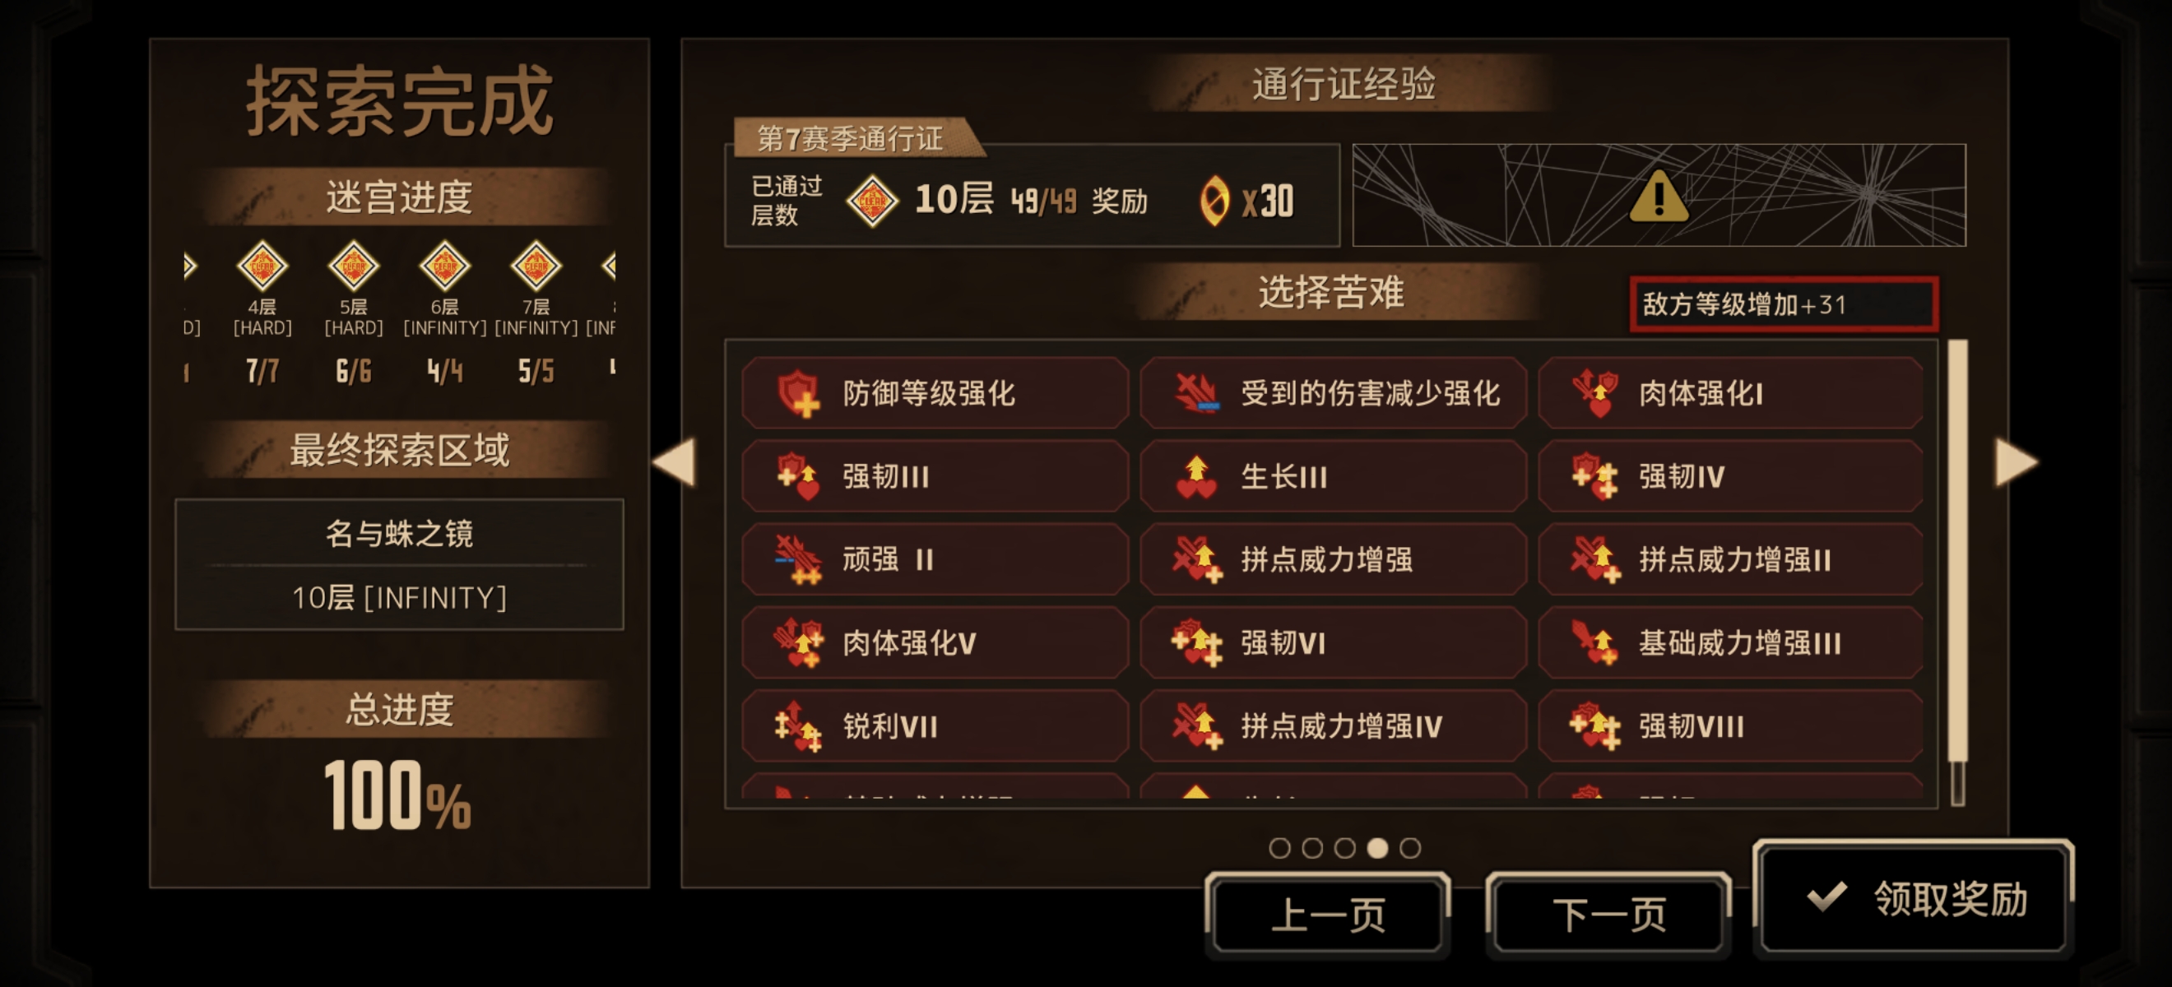Click the 基础威力增强III icon
2172x987 pixels.
[1594, 642]
